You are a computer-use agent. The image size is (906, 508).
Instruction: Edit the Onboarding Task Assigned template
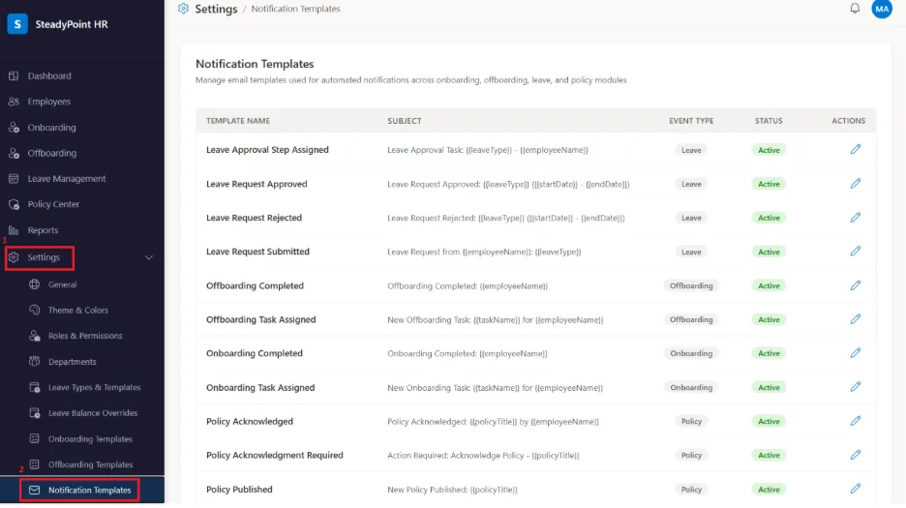click(855, 387)
